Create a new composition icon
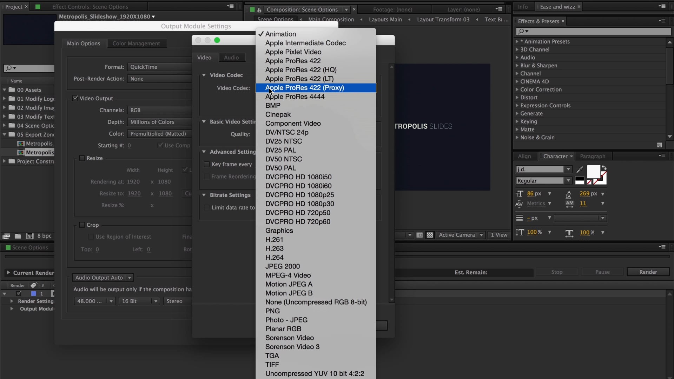The image size is (674, 379). coord(30,236)
